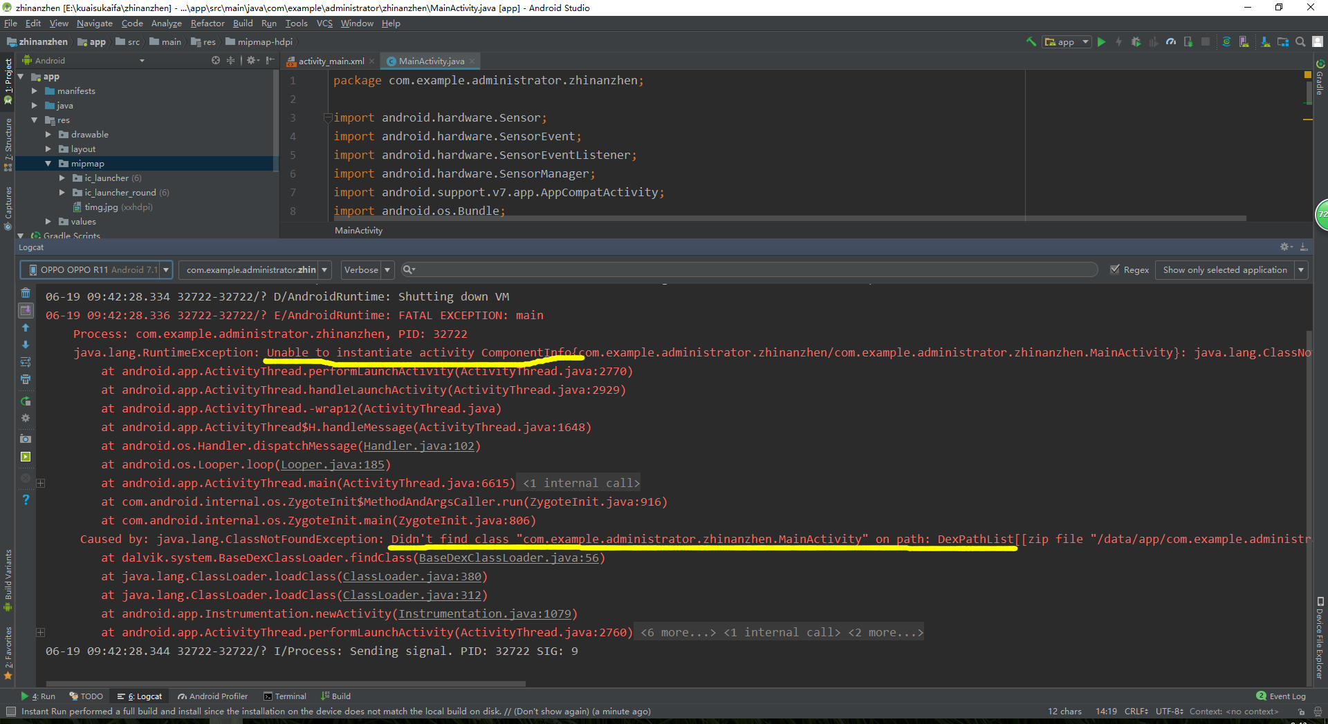Open Search Everywhere magnifier in the toolbar
Screen dimensions: 1328x724
point(1300,42)
